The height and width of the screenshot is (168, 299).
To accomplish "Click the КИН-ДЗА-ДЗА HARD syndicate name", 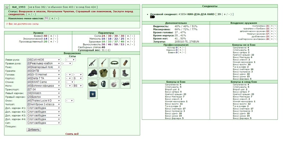I will click(201, 14).
